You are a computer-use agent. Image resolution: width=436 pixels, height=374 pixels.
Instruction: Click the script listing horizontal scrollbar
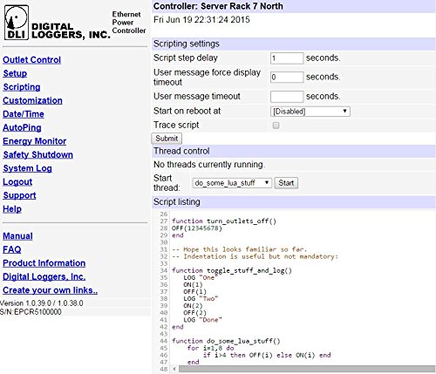coord(307,369)
